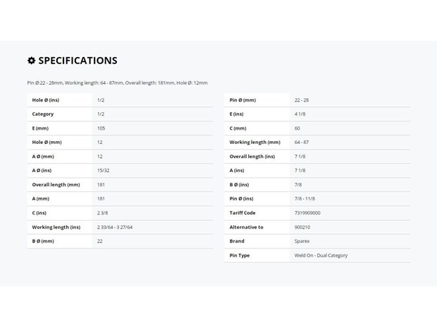437x328 pixels.
Task: Select the Overall length (mm) row label
Action: coord(56,185)
